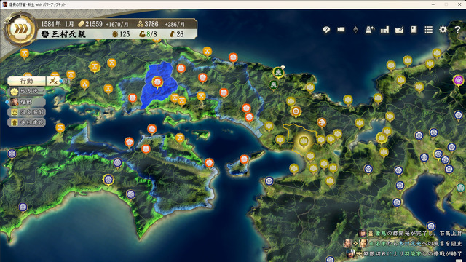This screenshot has height=262, width=466.
Task: Click the officer portrait action entry
Action: [27, 102]
